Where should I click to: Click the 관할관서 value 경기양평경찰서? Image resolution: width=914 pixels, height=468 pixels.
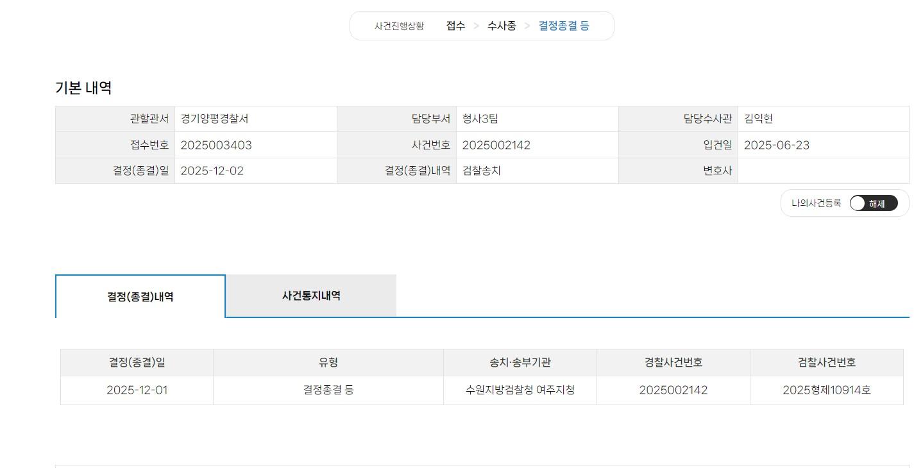[x=214, y=119]
